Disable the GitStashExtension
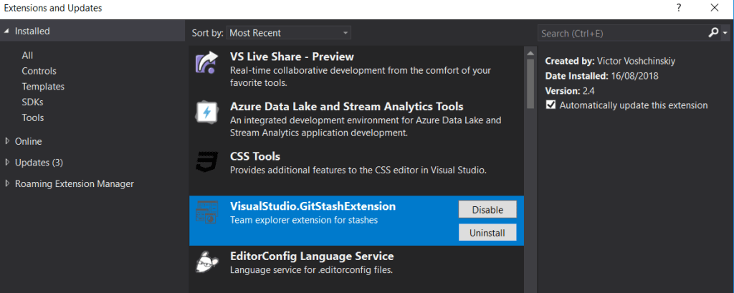 tap(487, 210)
